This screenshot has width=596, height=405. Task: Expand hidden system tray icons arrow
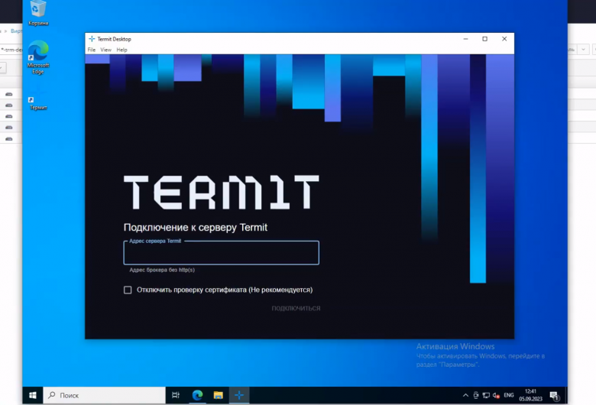click(465, 395)
